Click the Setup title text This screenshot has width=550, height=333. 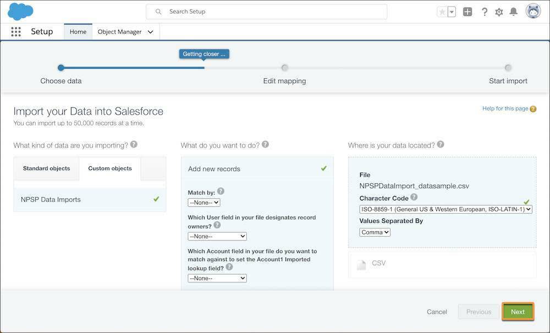[42, 31]
